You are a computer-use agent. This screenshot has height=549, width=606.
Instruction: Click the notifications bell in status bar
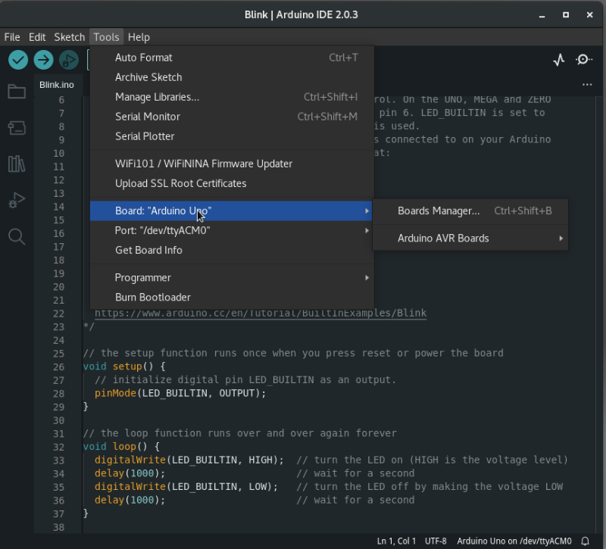point(585,541)
